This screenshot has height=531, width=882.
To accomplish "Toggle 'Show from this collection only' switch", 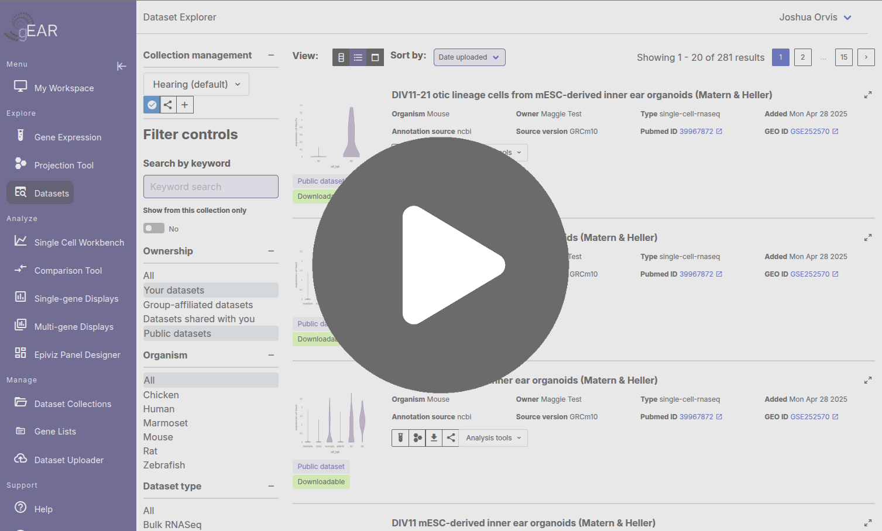I will pyautogui.click(x=153, y=228).
